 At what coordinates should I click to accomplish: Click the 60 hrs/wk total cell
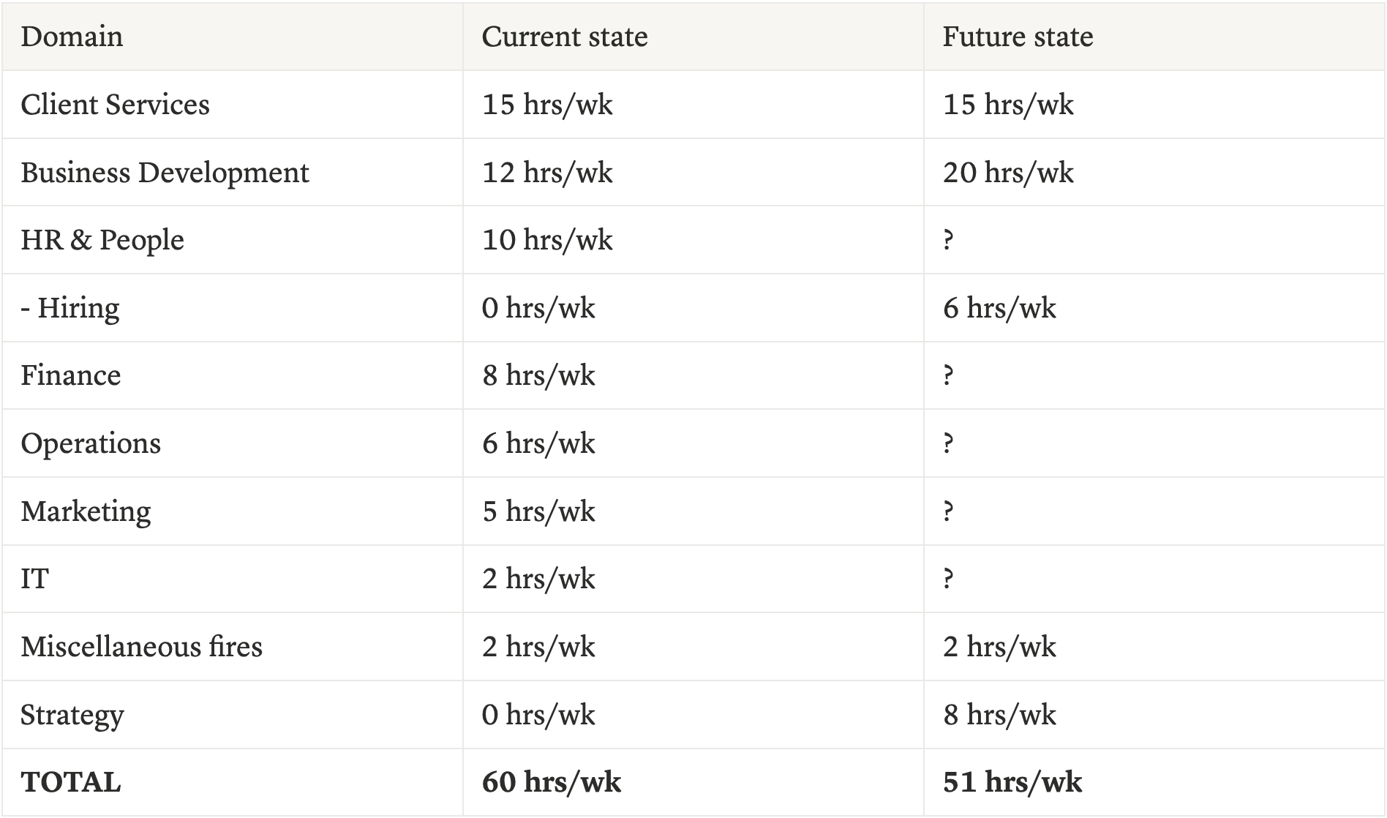[551, 782]
